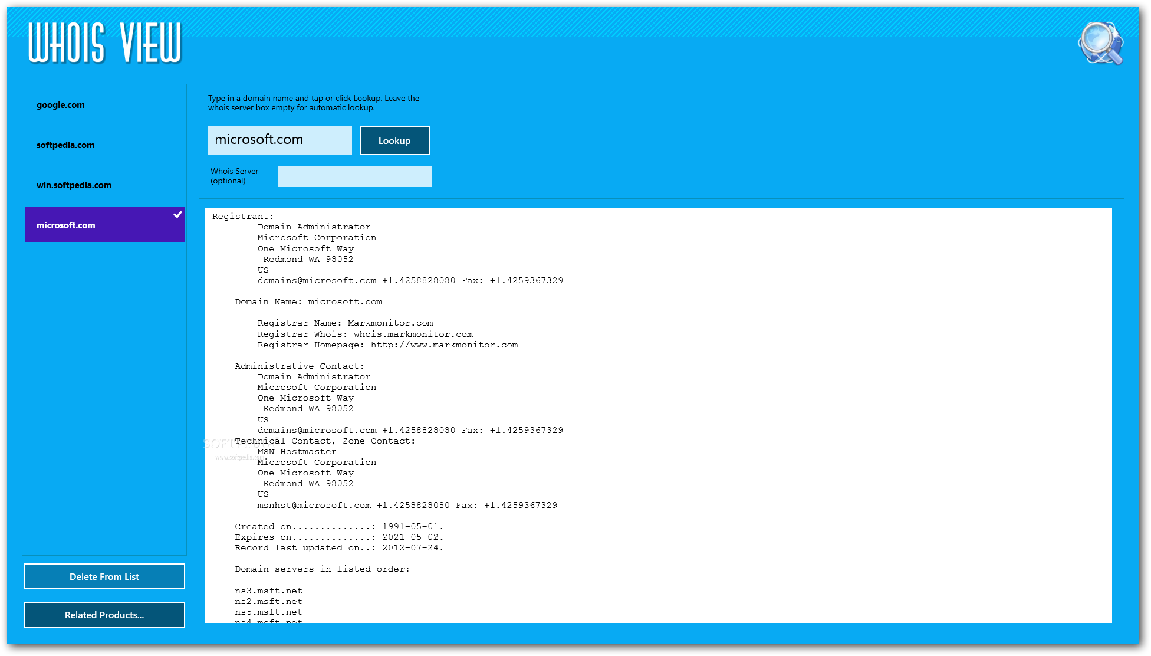This screenshot has width=1151, height=656.
Task: Click ns5.msft.net server entry
Action: click(x=268, y=612)
